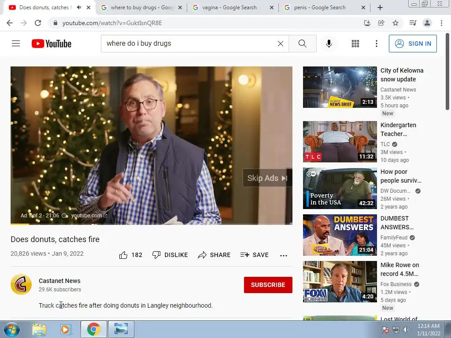Open 'City of Kelowna snow update' thumbnail
Viewport: 451px width, 338px height.
point(340,87)
